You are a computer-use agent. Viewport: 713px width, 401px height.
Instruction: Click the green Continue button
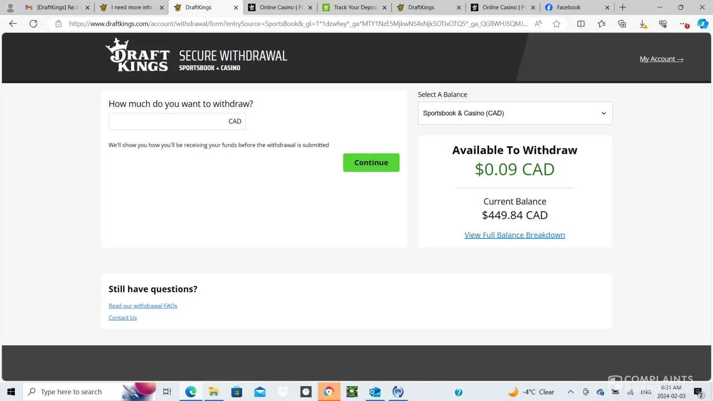tap(371, 162)
